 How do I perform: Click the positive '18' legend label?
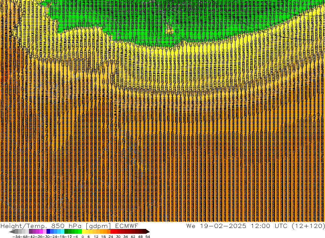click(x=103, y=237)
